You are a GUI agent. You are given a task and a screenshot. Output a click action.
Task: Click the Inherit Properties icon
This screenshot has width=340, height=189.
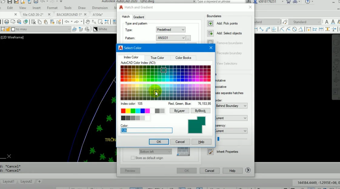(x=210, y=152)
